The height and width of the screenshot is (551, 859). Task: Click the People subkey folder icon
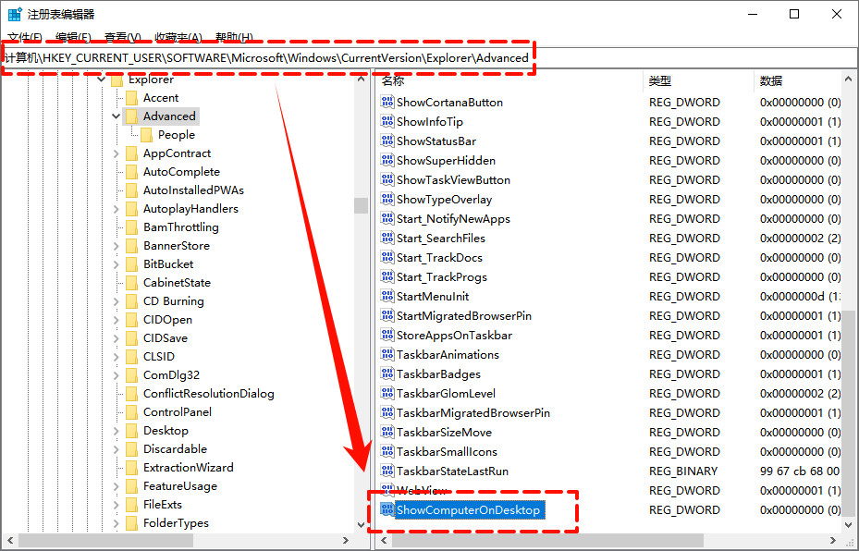pyautogui.click(x=146, y=135)
